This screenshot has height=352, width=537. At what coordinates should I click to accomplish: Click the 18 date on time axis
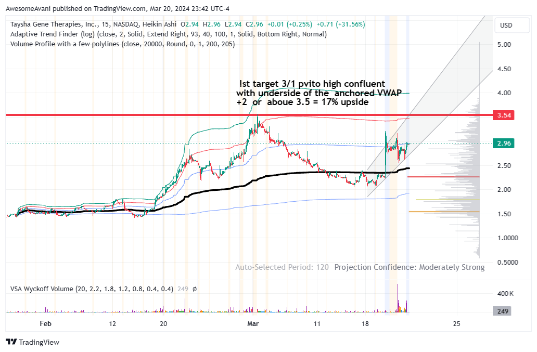[365, 323]
